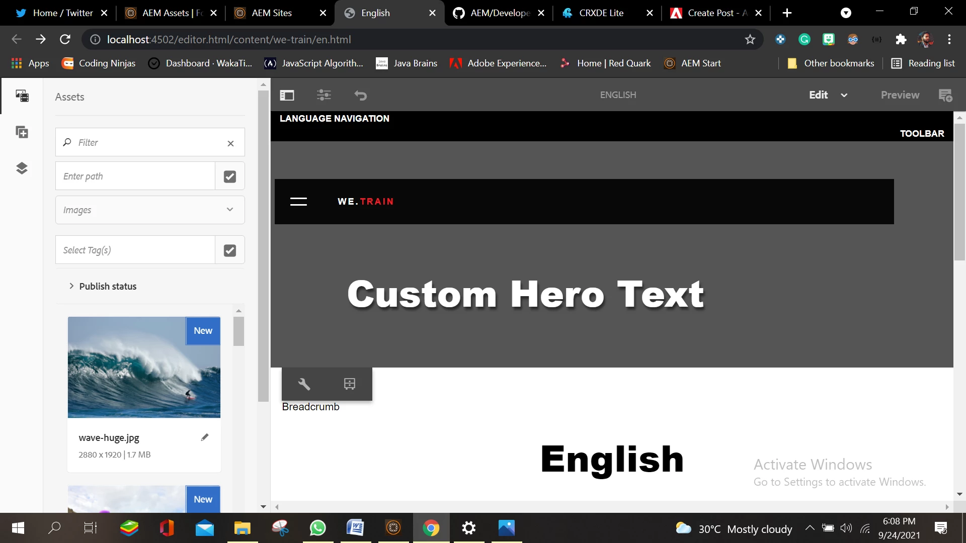
Task: Click the wrench configure icon
Action: [304, 384]
